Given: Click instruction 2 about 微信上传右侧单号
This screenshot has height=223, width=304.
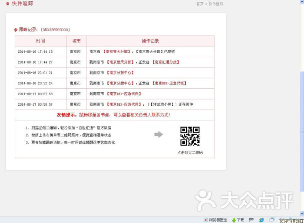Looking at the screenshot, I should click(69, 135).
